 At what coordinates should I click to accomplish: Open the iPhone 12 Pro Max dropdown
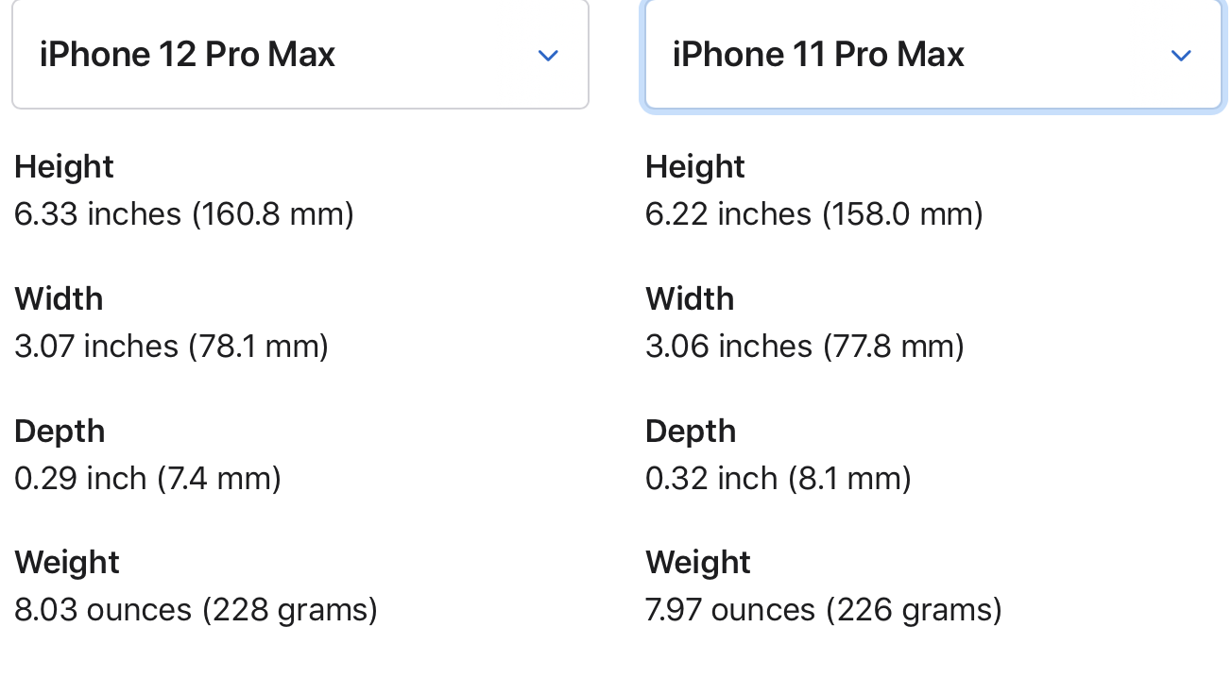300,54
